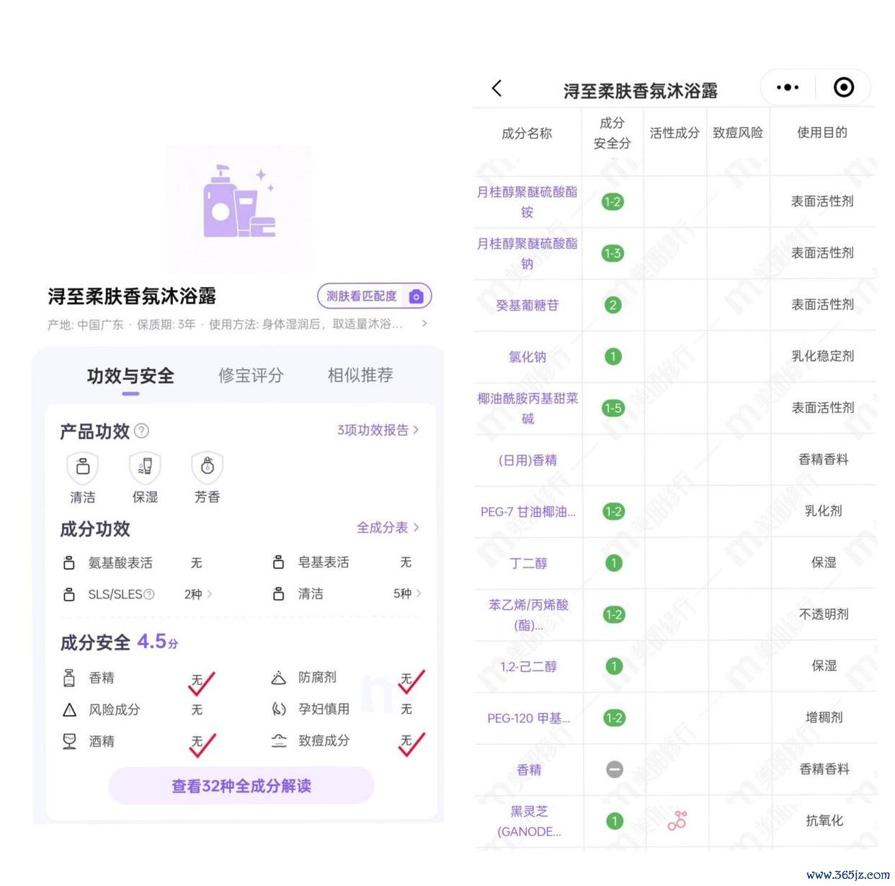
Task: Tap the camera icon in skin match button
Action: point(416,296)
